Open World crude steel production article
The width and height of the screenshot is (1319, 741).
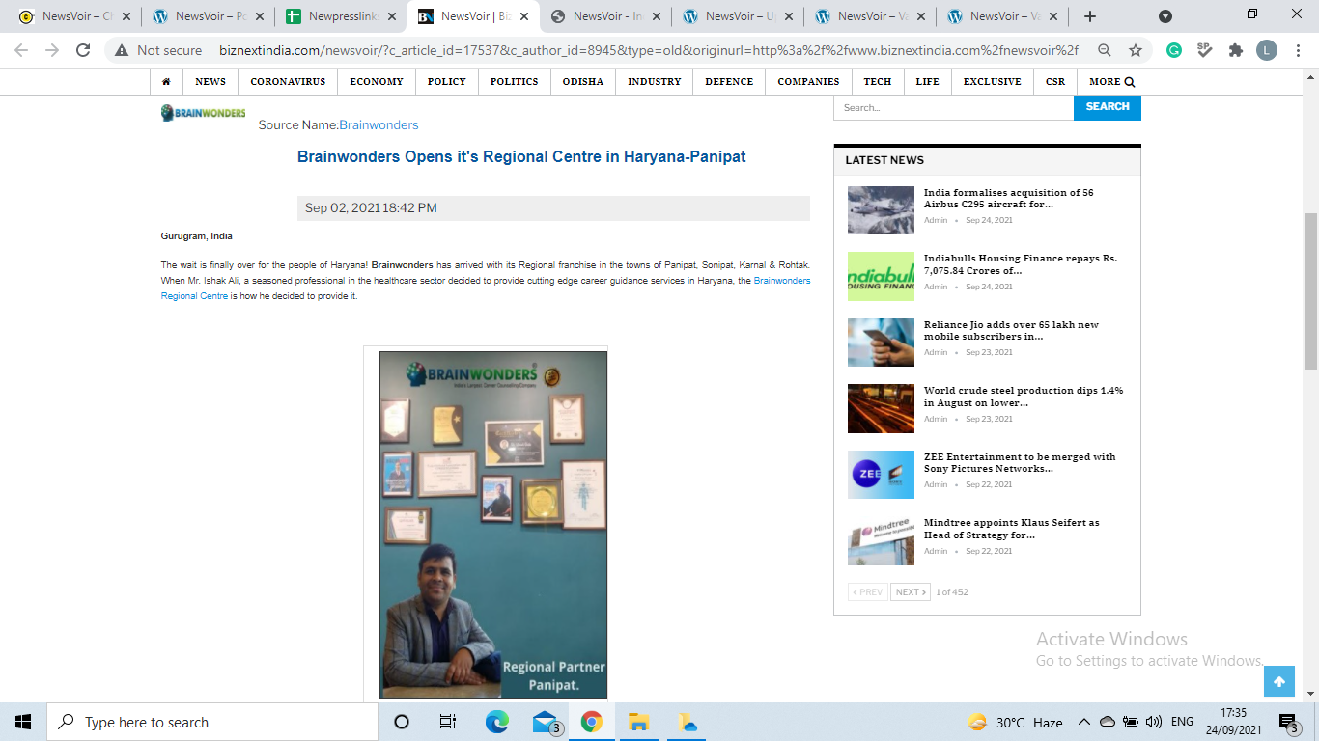pos(1024,397)
